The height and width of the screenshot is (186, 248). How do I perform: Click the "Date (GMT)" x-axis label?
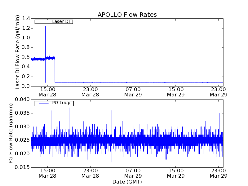[127, 182]
